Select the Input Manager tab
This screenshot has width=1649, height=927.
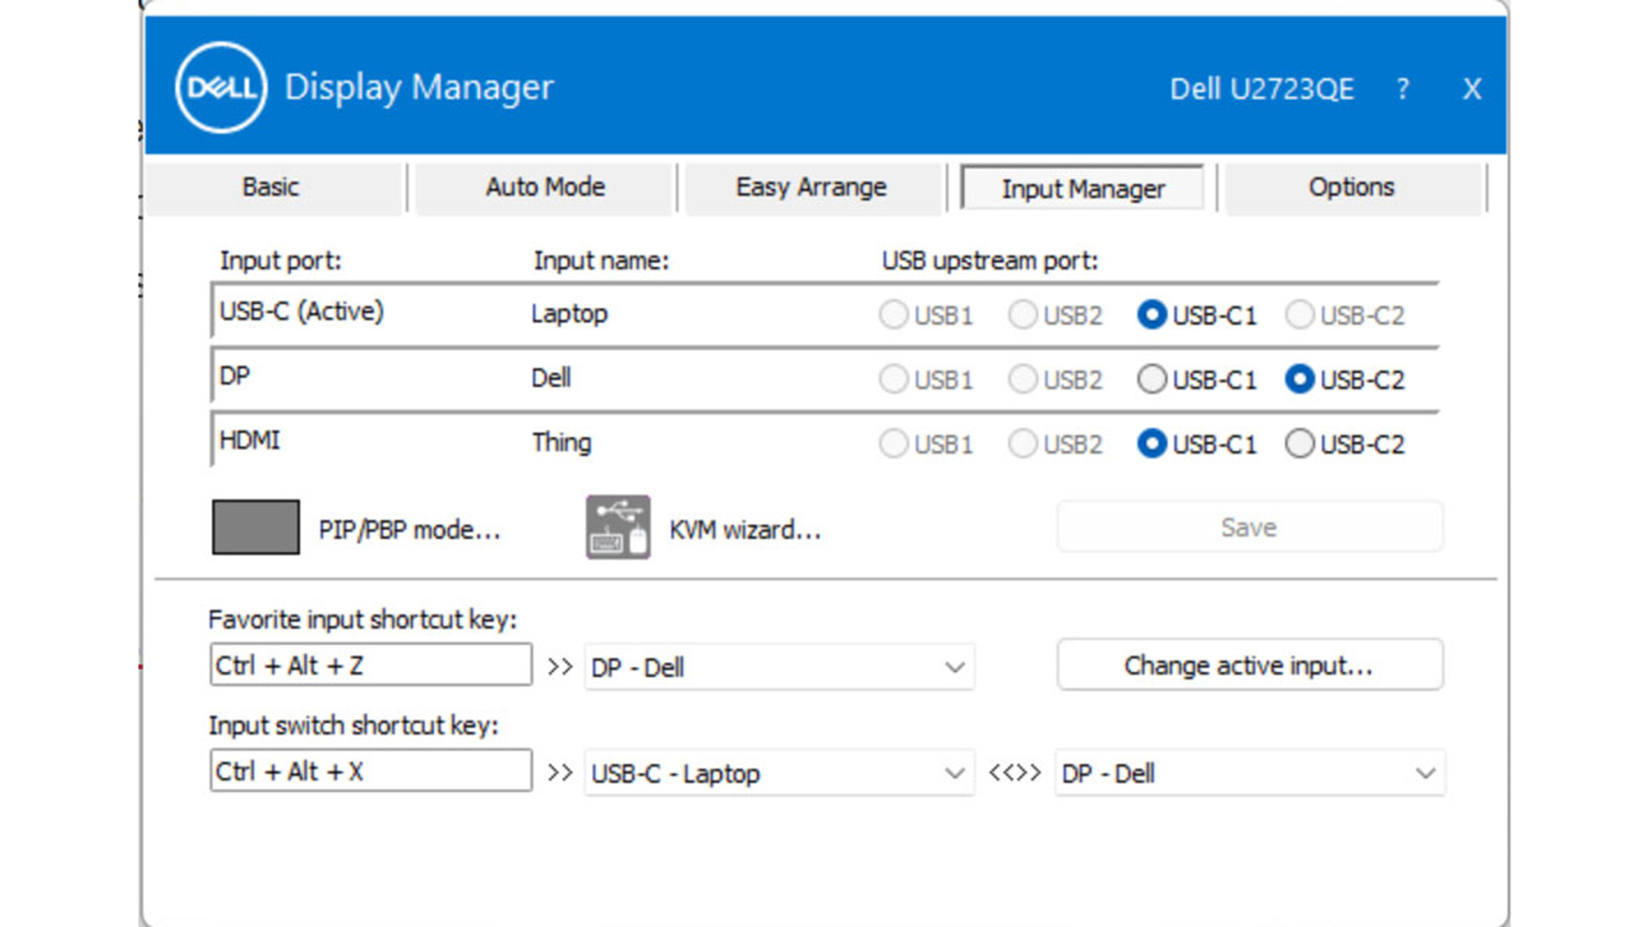pos(1083,188)
